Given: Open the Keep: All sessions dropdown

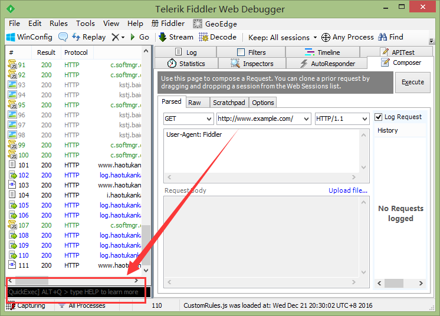Looking at the screenshot, I should 283,37.
